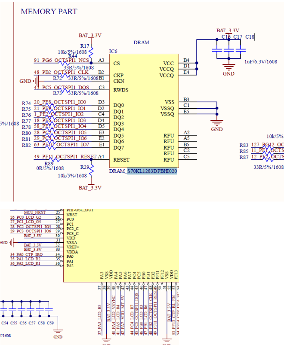The height and width of the screenshot is (345, 284).
Task: Click the DRAM label above IC6
Action: [x=142, y=43]
